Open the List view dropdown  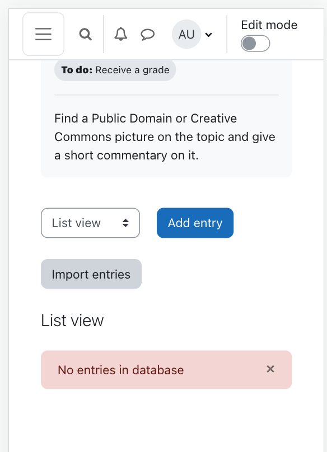coord(90,223)
